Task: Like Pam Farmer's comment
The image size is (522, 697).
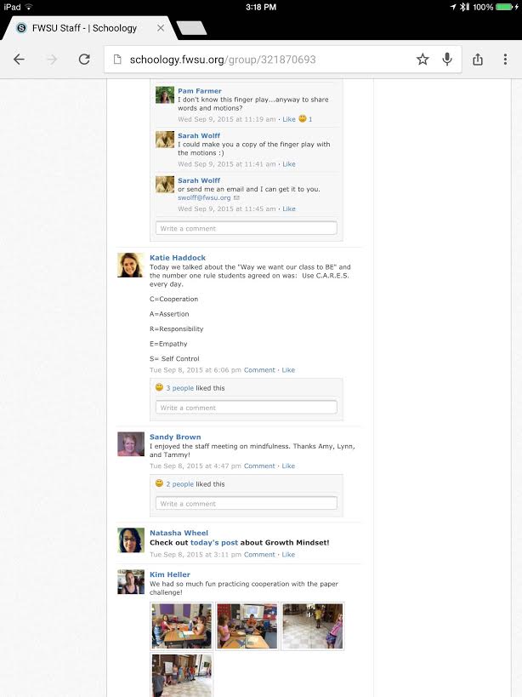Action: [x=289, y=119]
